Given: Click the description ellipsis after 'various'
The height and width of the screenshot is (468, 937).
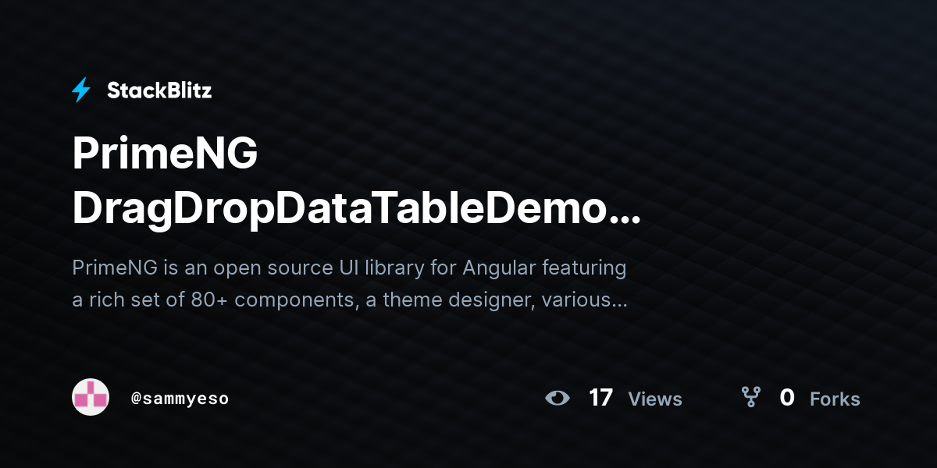Looking at the screenshot, I should pyautogui.click(x=618, y=305).
